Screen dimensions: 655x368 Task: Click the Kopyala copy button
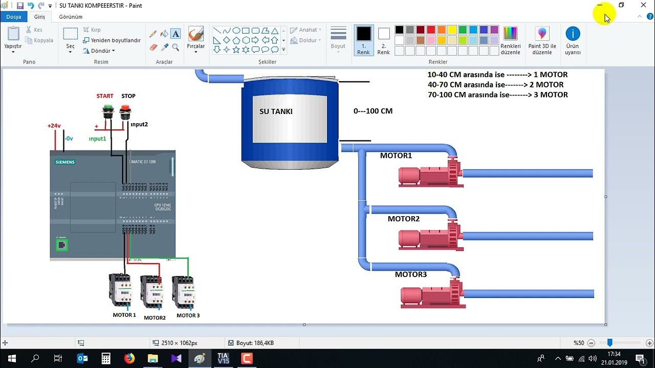pyautogui.click(x=39, y=40)
